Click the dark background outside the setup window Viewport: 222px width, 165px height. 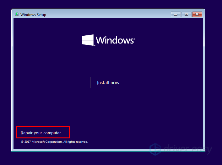(214, 94)
